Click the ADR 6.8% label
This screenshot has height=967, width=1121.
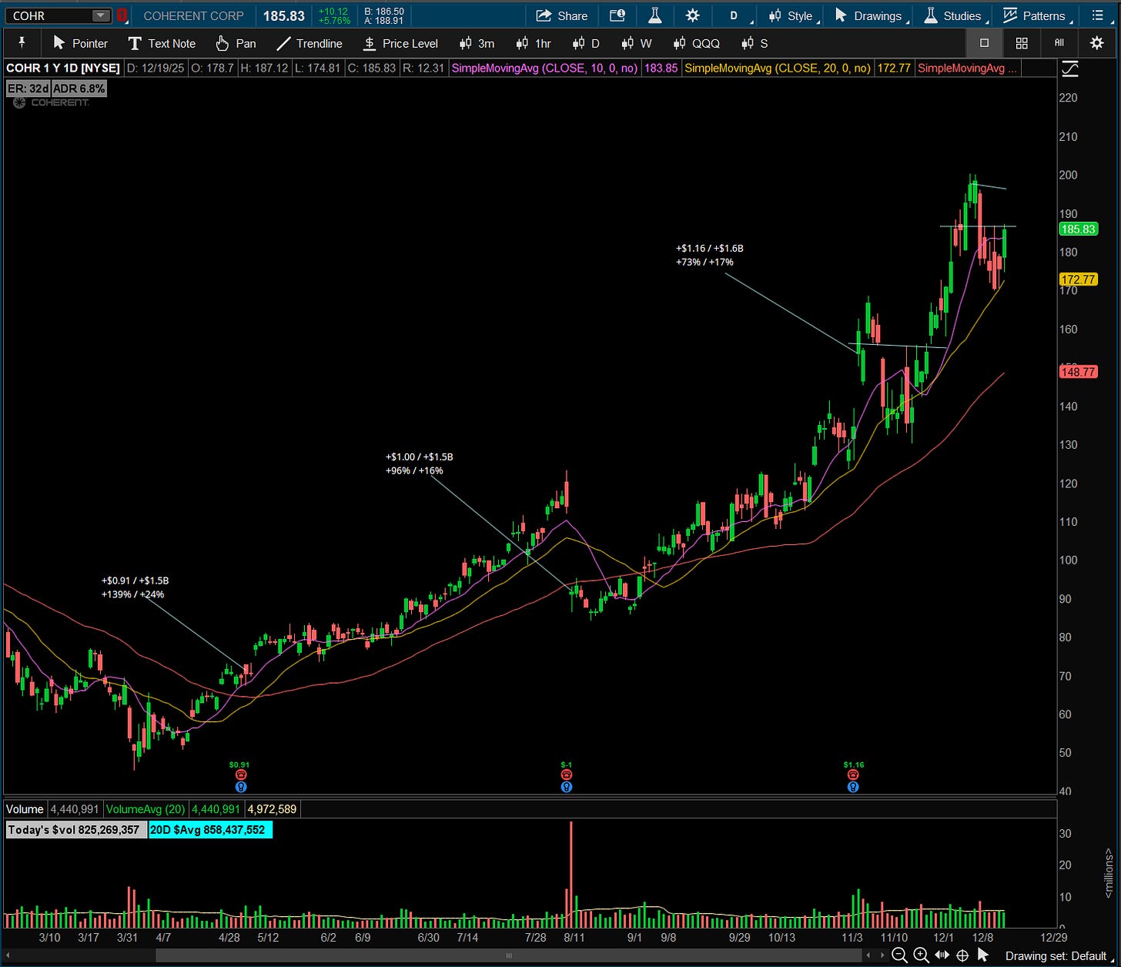79,89
